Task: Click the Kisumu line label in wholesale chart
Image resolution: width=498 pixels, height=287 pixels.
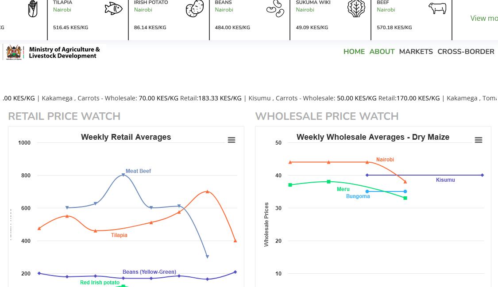Action: pyautogui.click(x=445, y=180)
